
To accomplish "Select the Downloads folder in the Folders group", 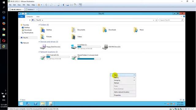I will 109,30.
